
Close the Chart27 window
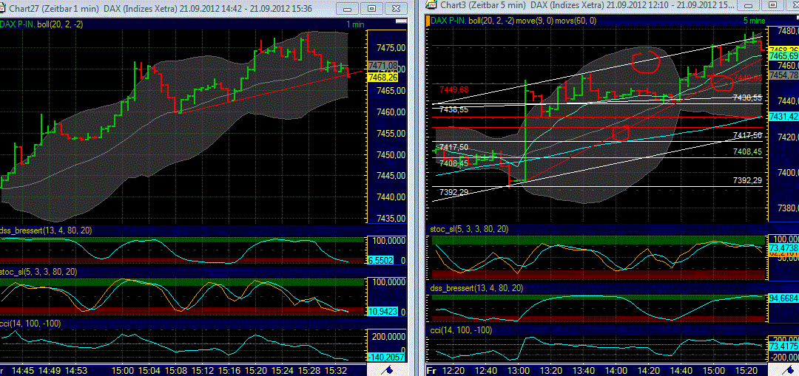(x=394, y=8)
